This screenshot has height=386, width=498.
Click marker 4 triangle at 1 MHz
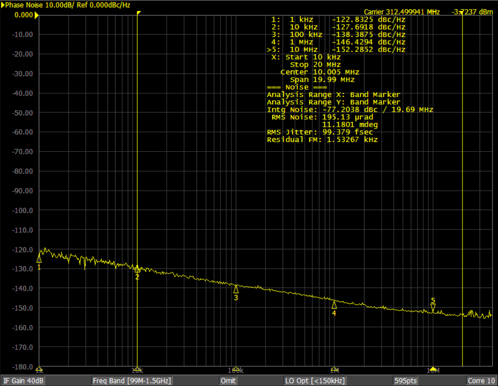tap(334, 305)
